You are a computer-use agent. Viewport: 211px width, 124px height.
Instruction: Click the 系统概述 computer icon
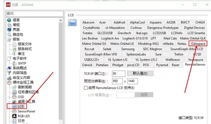[9, 68]
